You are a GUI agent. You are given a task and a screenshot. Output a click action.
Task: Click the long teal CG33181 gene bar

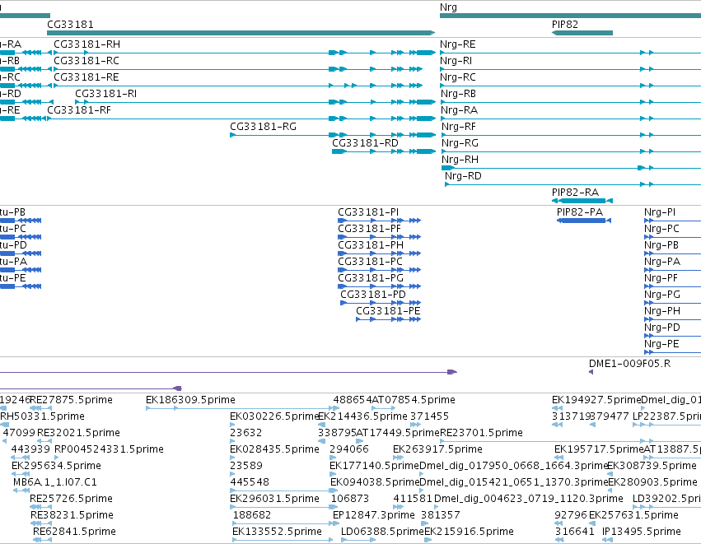click(241, 33)
